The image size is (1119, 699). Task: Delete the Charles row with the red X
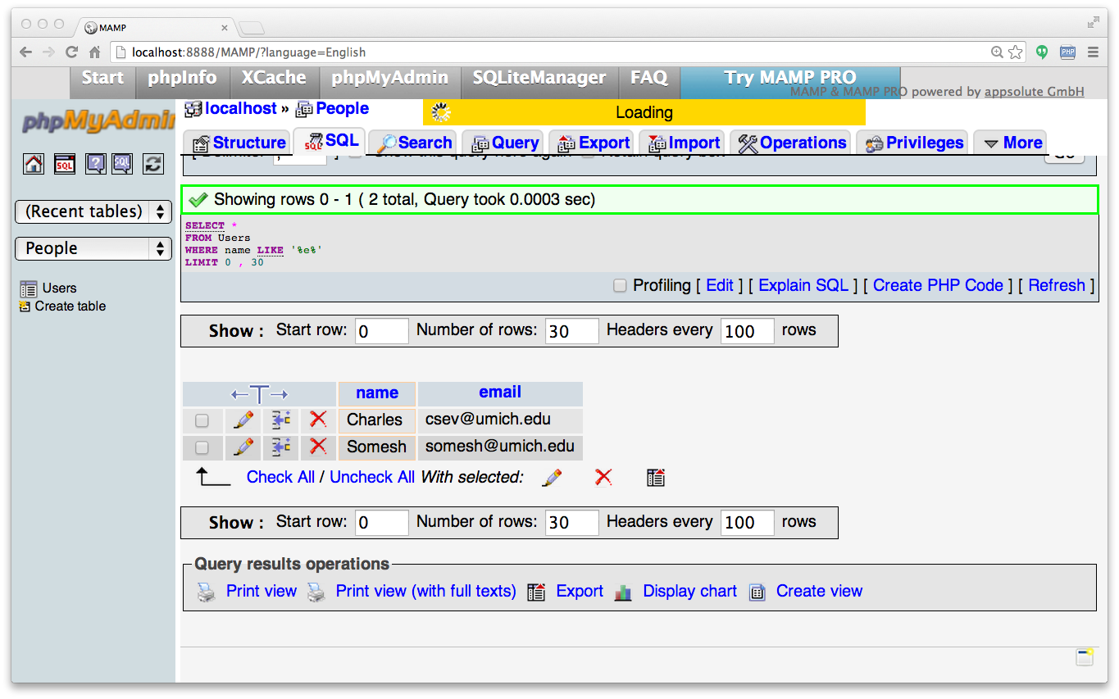point(318,420)
